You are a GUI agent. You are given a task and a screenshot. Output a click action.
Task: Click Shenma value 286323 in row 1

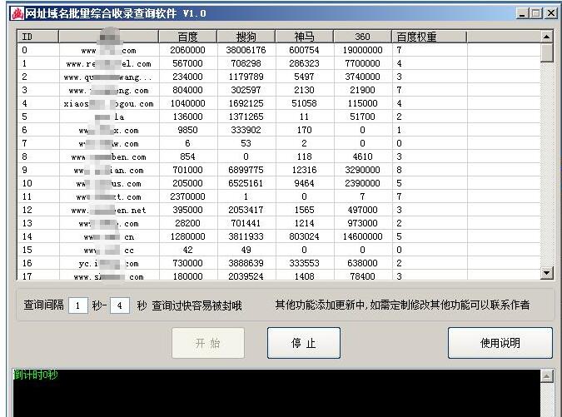coord(304,63)
